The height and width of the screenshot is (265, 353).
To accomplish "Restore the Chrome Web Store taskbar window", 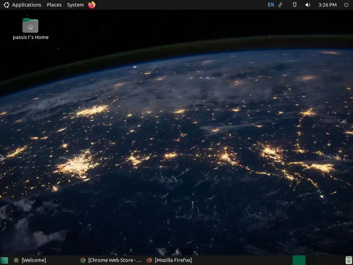I will [111, 260].
